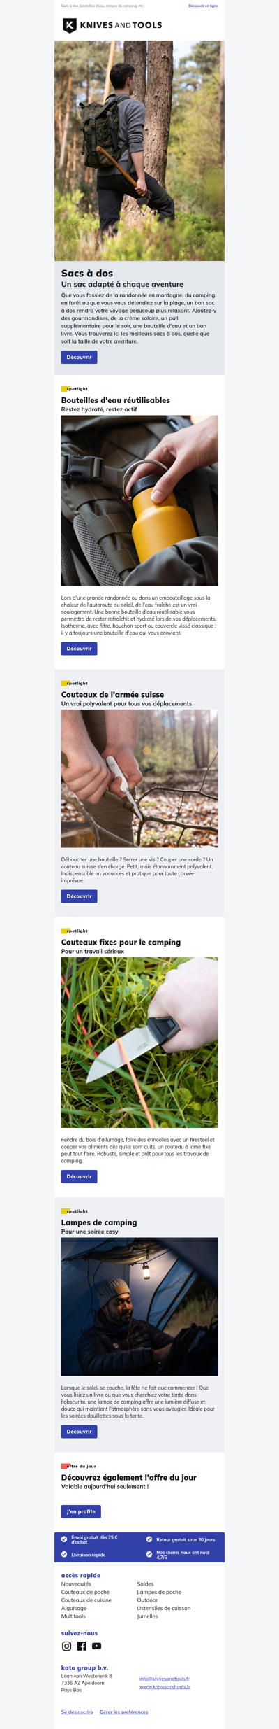This screenshot has height=1729, width=279.
Task: Click the Se désinscrire link
Action: pos(77,1712)
